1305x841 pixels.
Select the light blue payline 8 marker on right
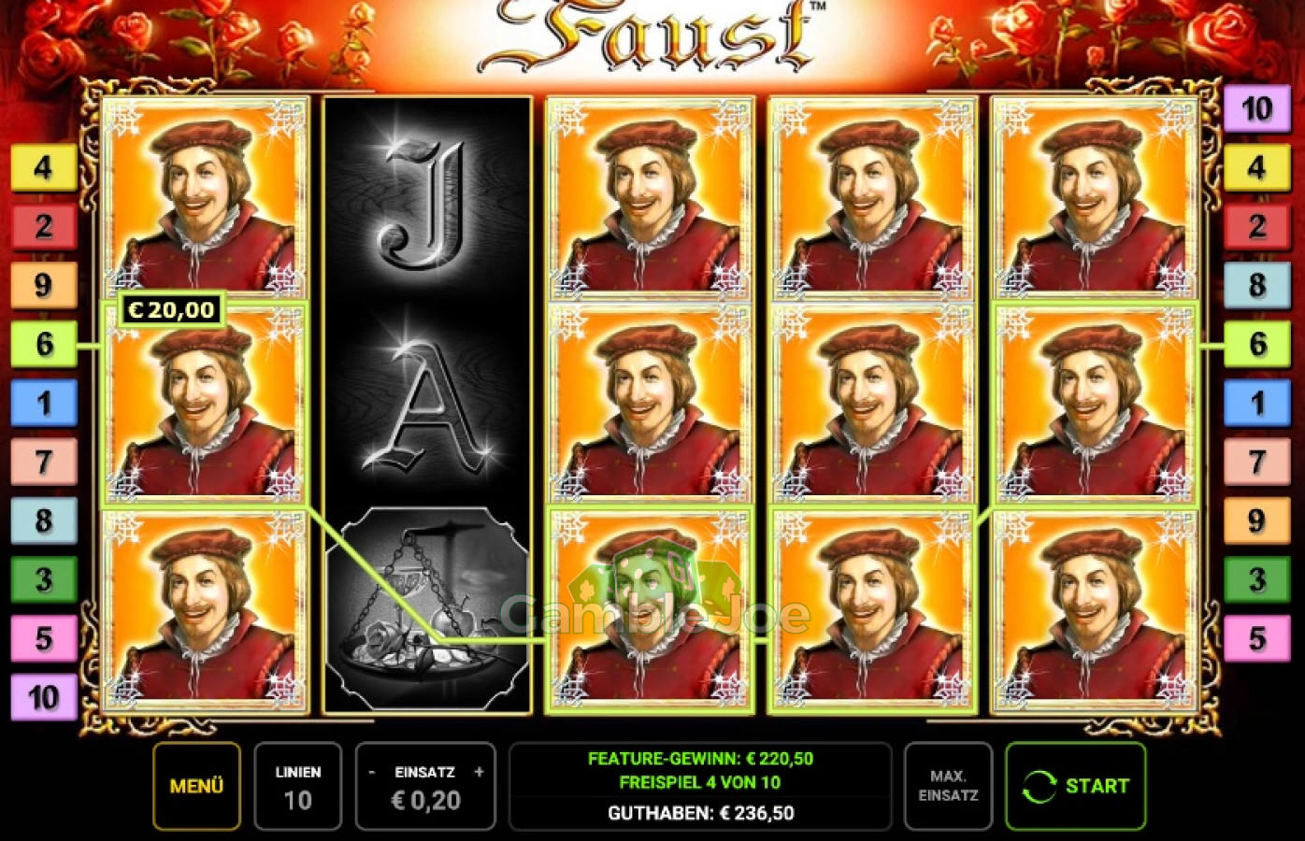click(1256, 286)
